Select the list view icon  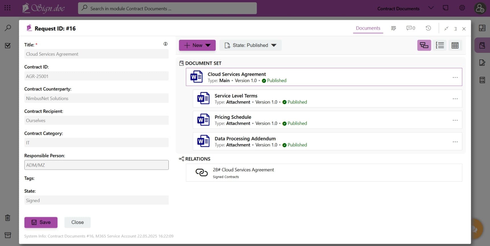(440, 45)
